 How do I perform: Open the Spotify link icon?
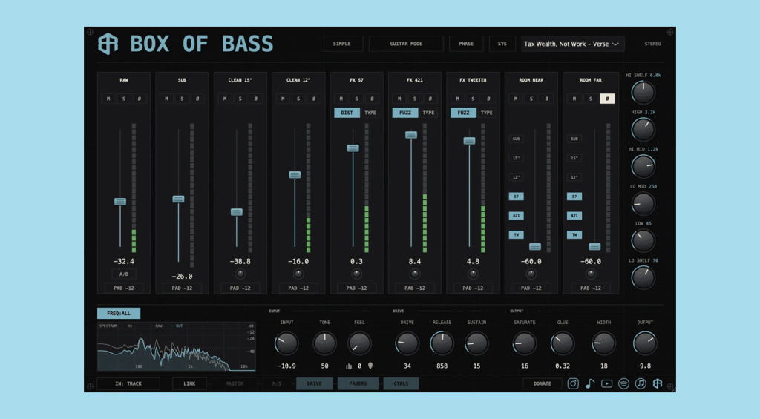click(623, 383)
